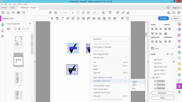Print the document with printer icon
The width and height of the screenshot is (182, 102).
pyautogui.click(x=18, y=12)
